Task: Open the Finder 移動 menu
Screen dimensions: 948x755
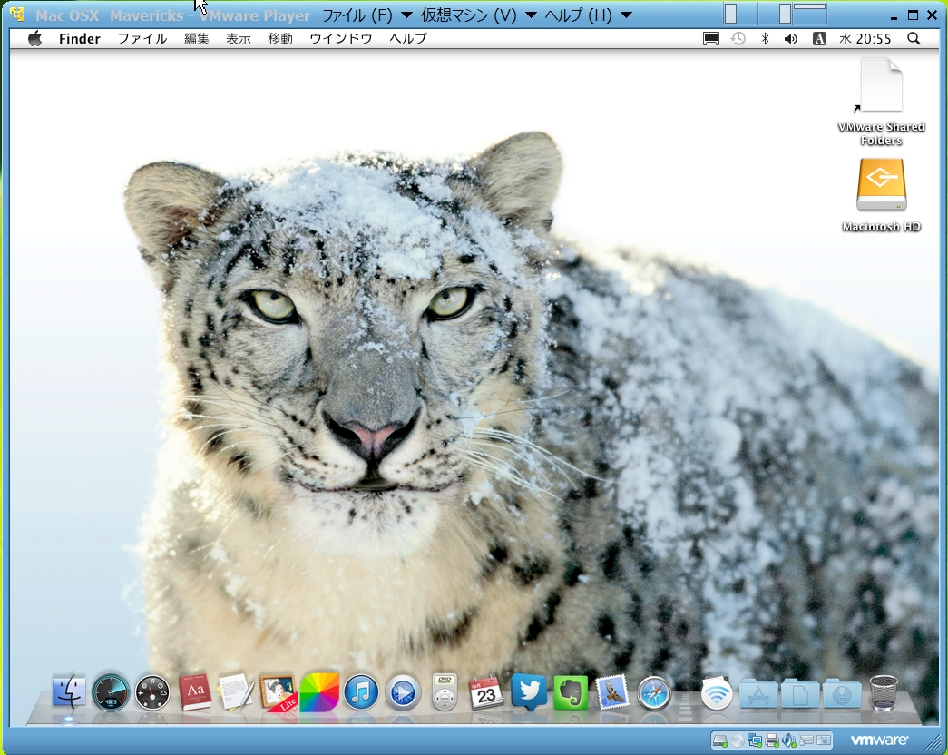Action: (280, 39)
